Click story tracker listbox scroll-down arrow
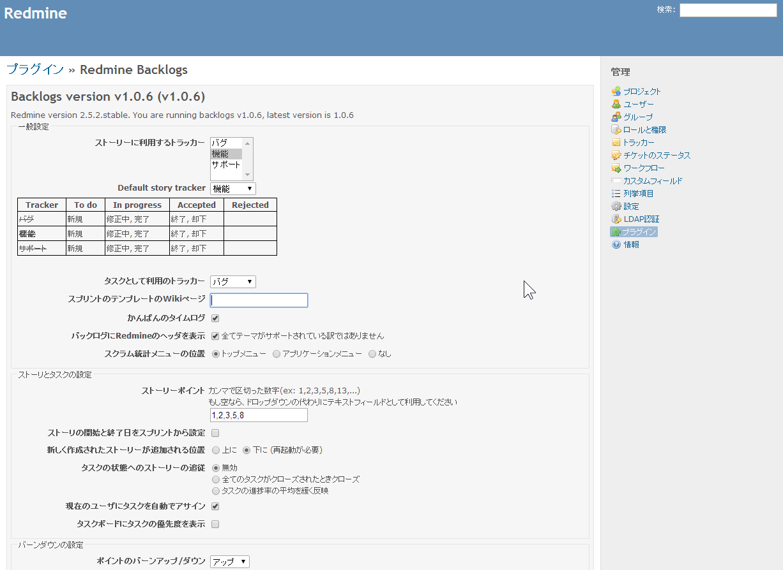This screenshot has width=783, height=570. (x=248, y=175)
